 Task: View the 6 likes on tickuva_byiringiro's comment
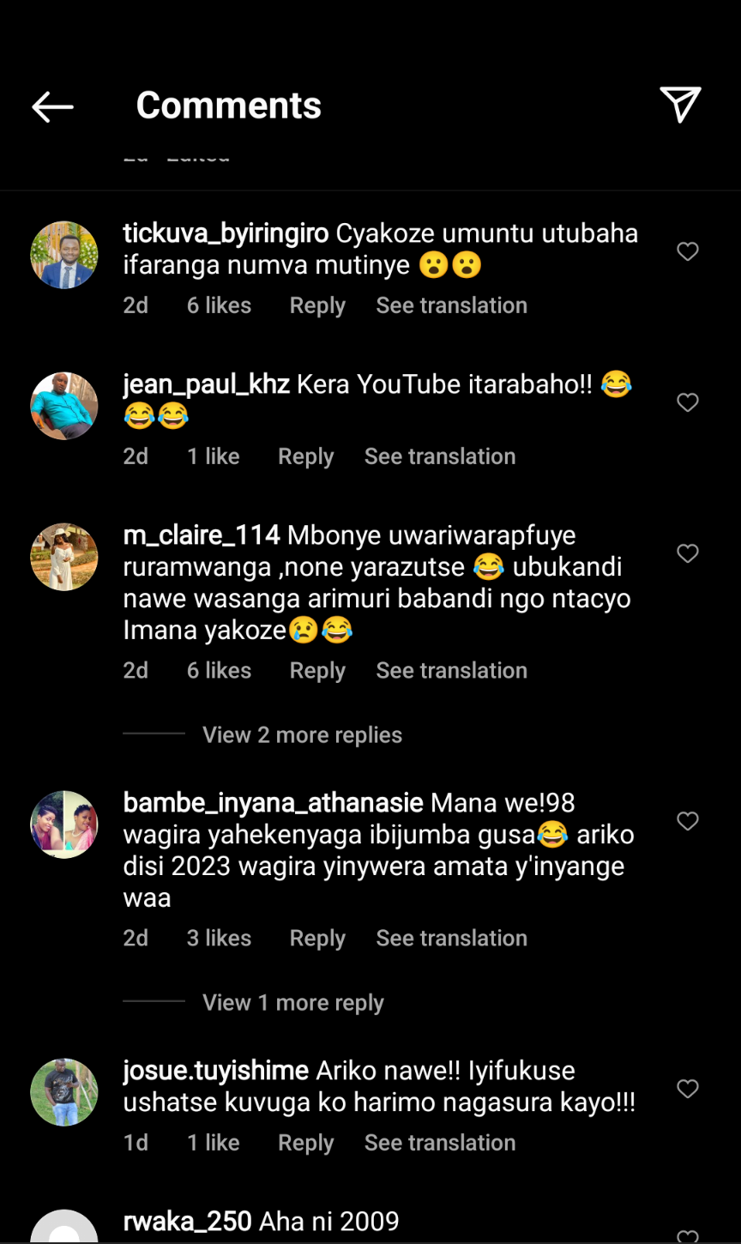pyautogui.click(x=219, y=305)
